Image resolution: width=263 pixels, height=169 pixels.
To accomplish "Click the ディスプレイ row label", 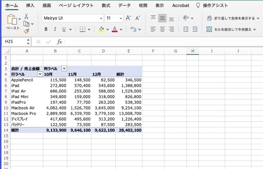I will click(19, 119).
